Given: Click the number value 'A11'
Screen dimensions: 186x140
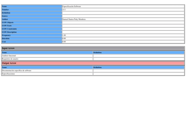Looking at the screenshot, I should click(64, 10).
